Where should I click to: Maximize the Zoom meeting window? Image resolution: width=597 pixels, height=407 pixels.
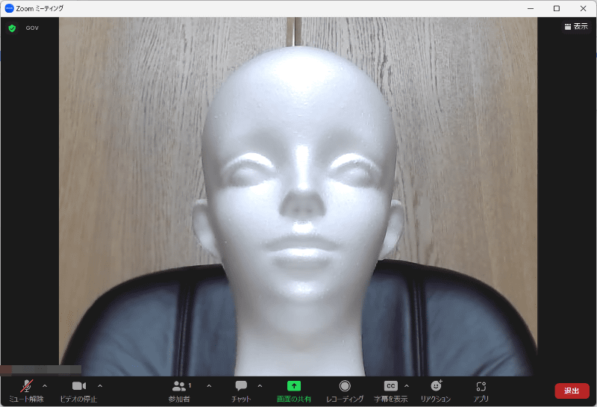[557, 8]
